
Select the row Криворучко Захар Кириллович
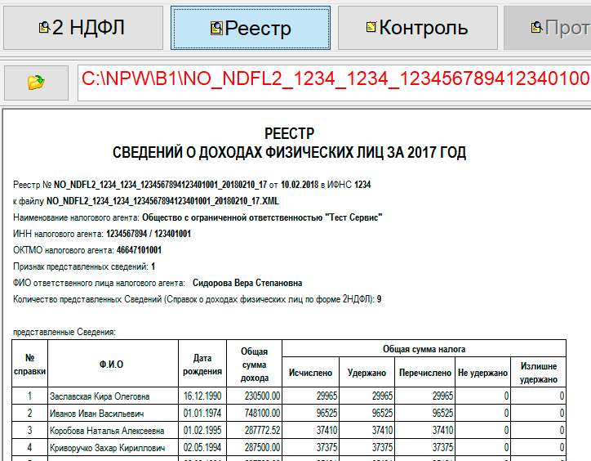(x=289, y=447)
